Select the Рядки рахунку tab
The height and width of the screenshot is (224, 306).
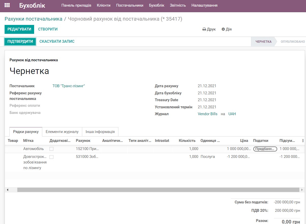[25, 132]
